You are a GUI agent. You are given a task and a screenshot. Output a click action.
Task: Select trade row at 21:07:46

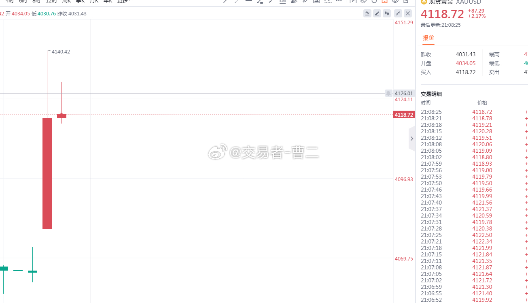pos(474,190)
